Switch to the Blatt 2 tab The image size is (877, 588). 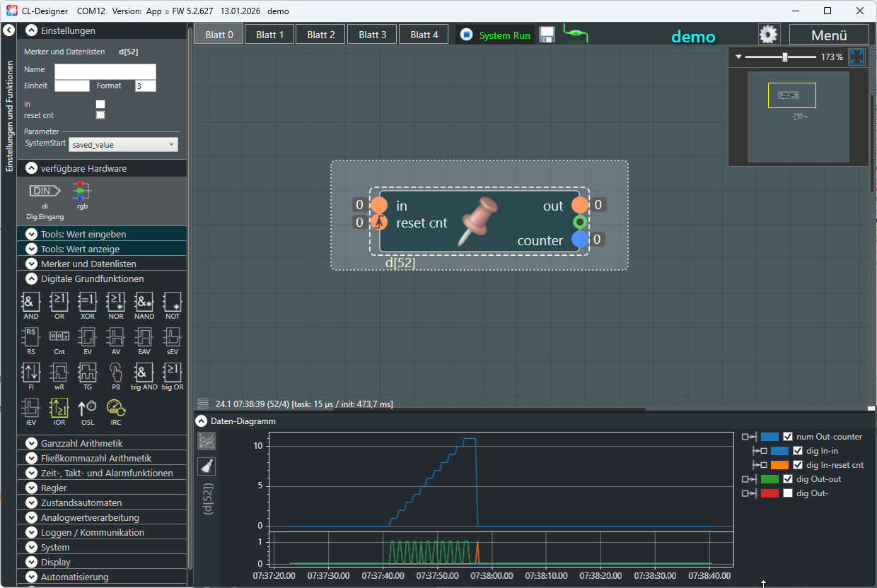pyautogui.click(x=321, y=35)
